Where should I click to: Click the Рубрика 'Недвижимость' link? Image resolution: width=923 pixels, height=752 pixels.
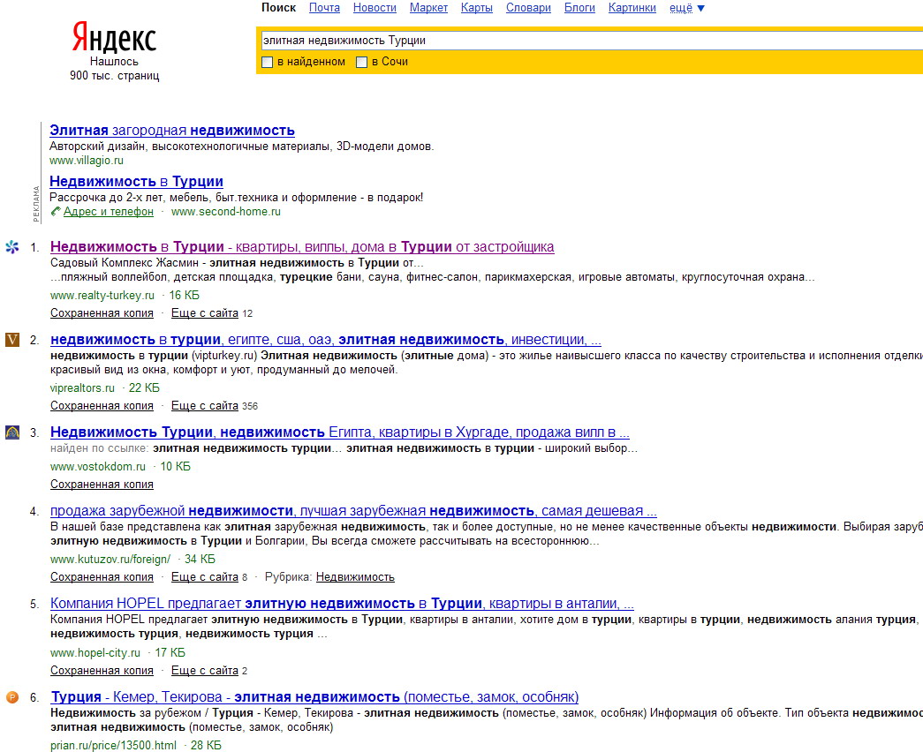(x=355, y=577)
